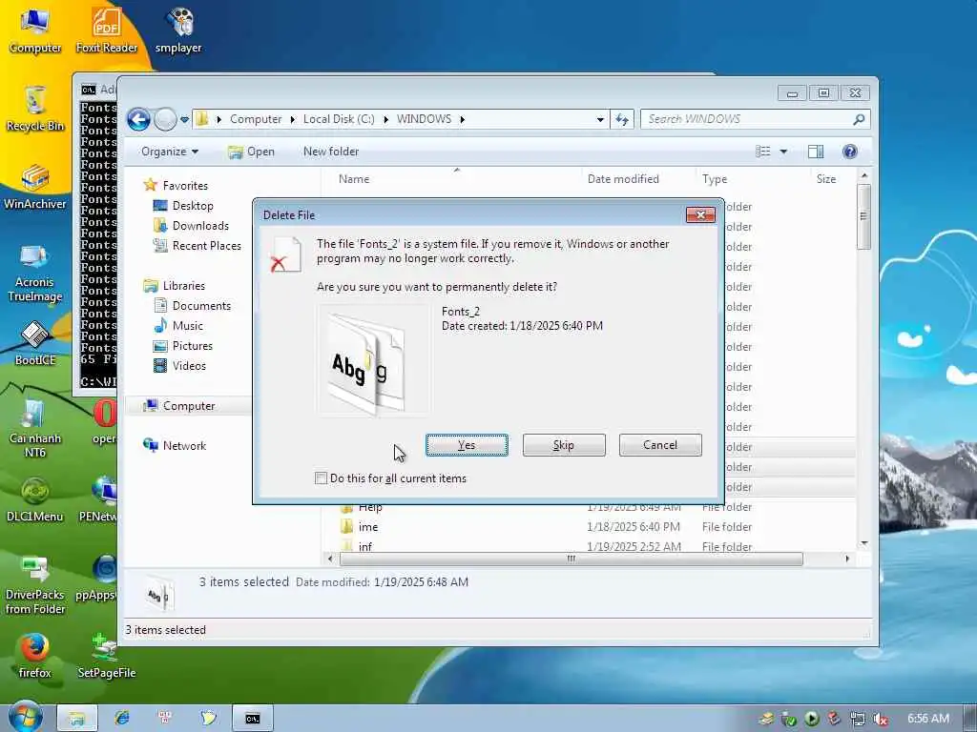
Task: Sort by the Name column header
Action: (354, 178)
